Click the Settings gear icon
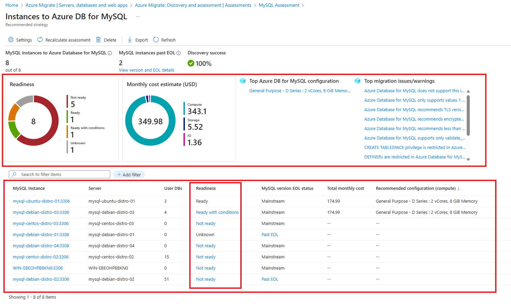 point(11,40)
